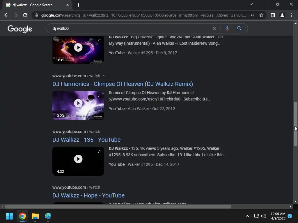Start voice search with the microphone
This screenshot has height=223, width=298.
[x=227, y=28]
